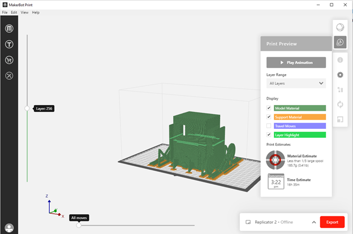This screenshot has width=353, height=234.
Task: Switch to the model view sphere icon
Action: point(340,28)
